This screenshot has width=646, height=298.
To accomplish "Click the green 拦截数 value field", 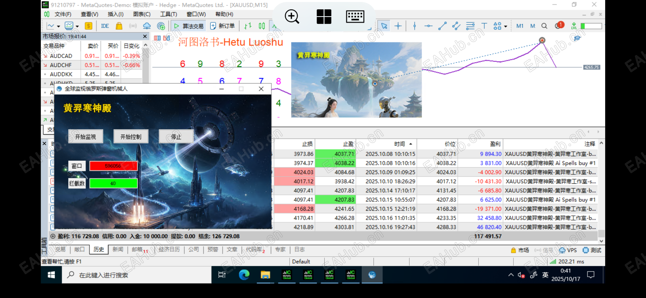I will (x=113, y=183).
